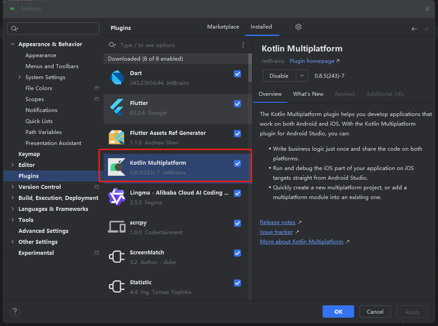Click the Kotlin Multiplatform plugin icon
438x326 pixels.
coord(116,167)
